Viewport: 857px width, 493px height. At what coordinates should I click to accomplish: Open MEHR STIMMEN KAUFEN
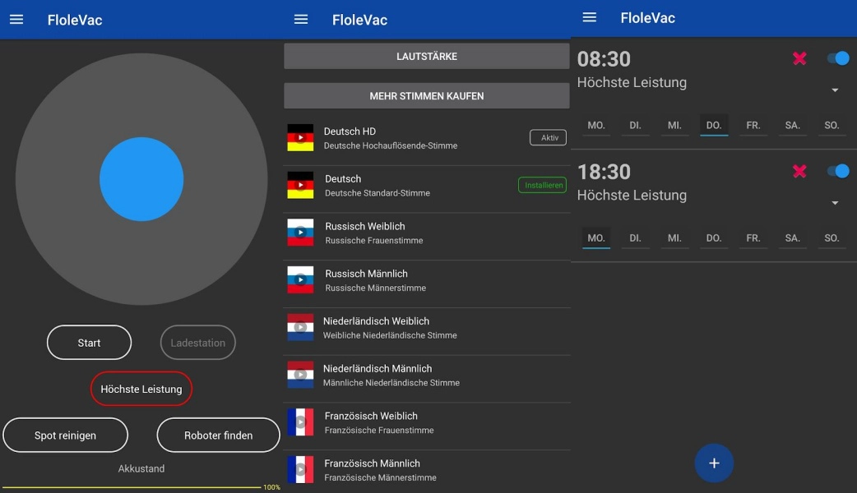tap(426, 96)
